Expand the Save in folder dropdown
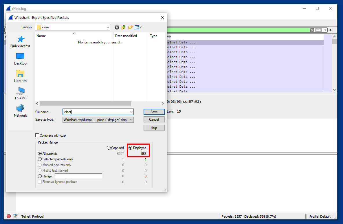343x224 pixels. click(x=108, y=27)
